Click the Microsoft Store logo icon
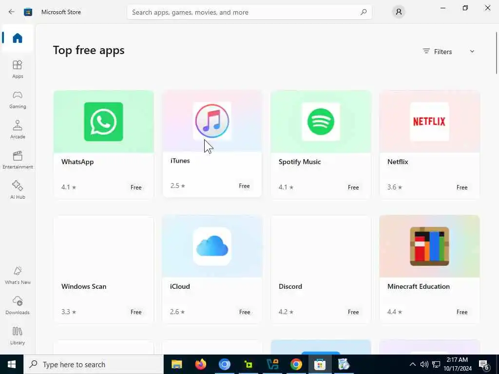This screenshot has height=374, width=499. tap(28, 12)
